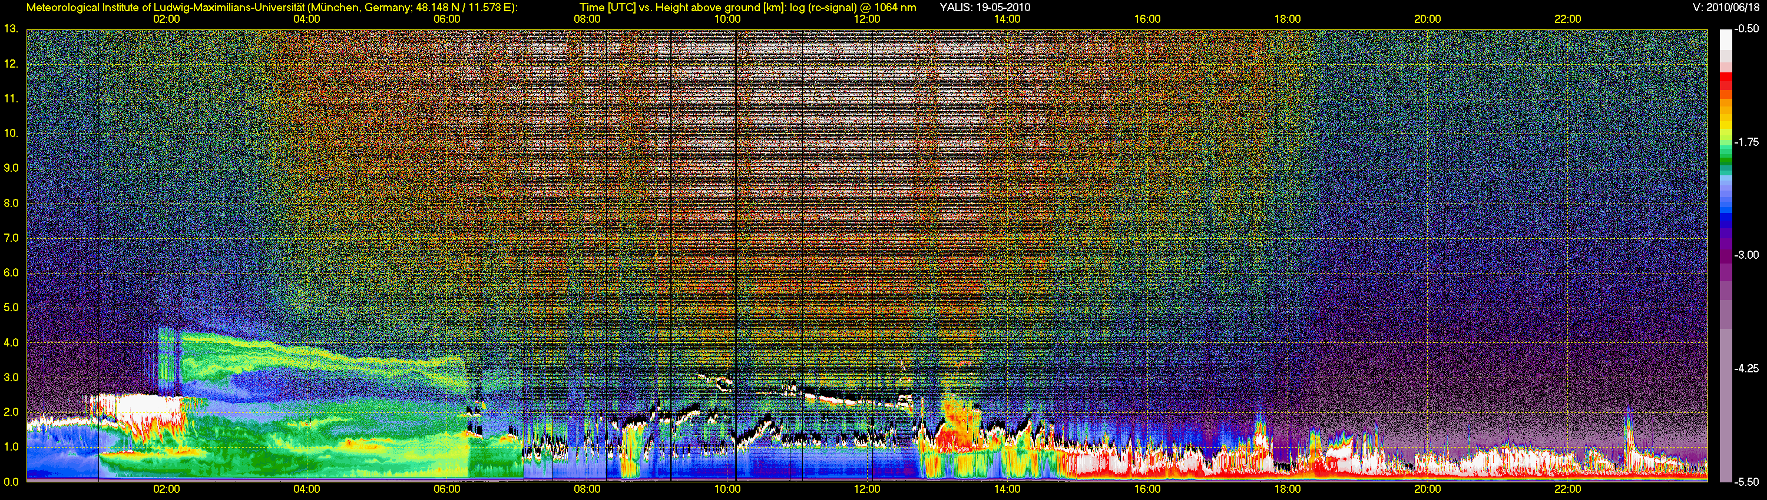Select the '-5.50' color scale value
The image size is (1767, 500).
[1746, 482]
